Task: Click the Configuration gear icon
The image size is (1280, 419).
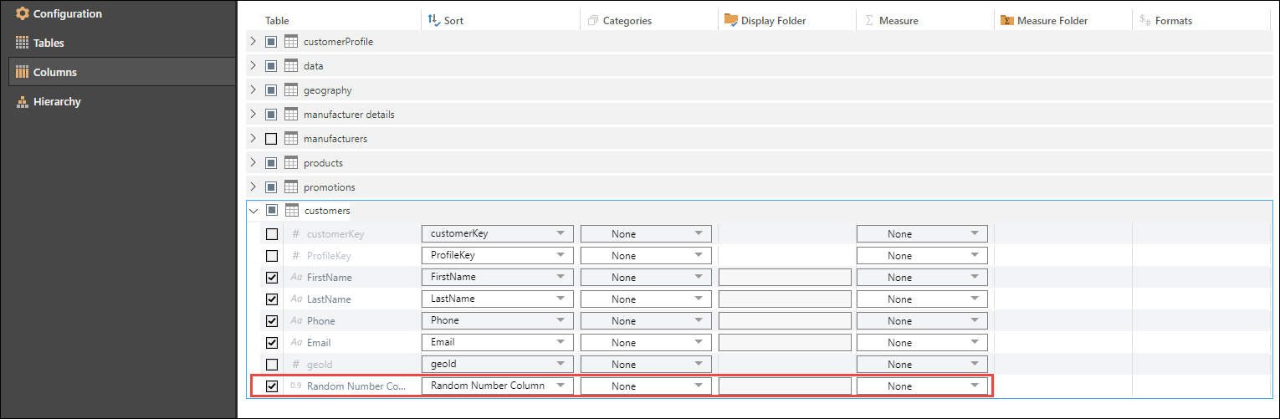Action: coord(23,14)
